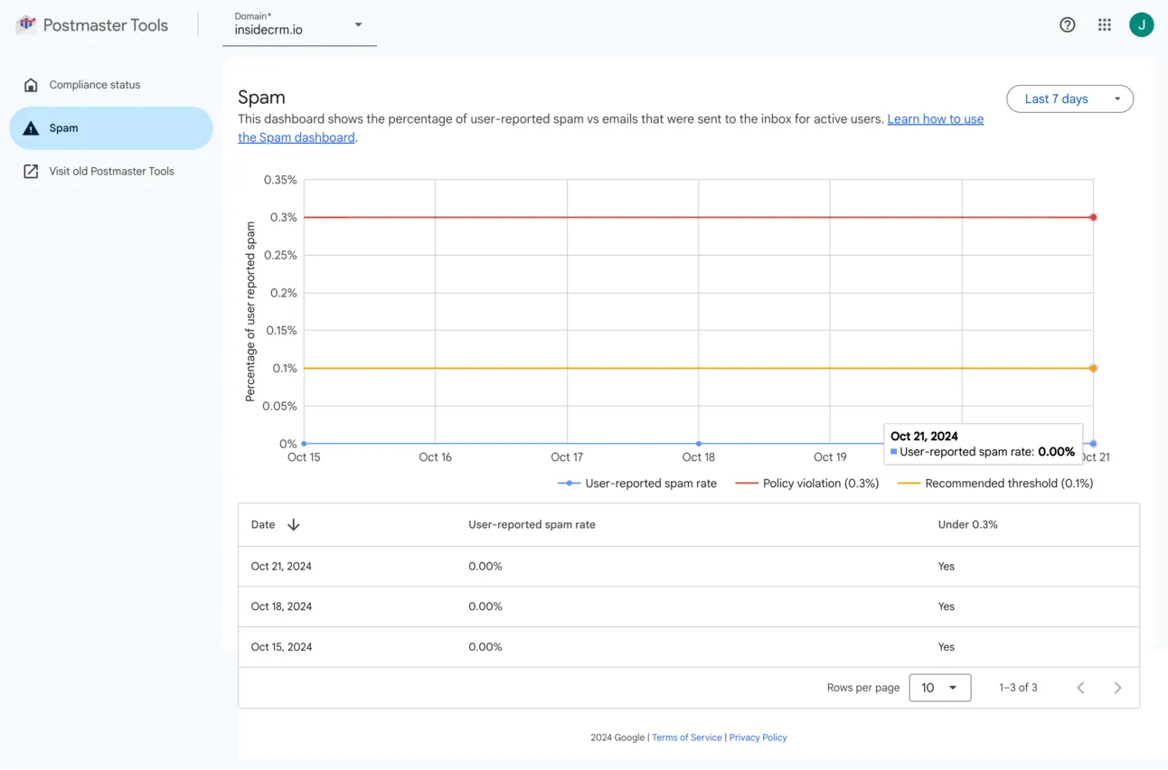Click the red Policy violation endpoint marker
The height and width of the screenshot is (770, 1168).
pyautogui.click(x=1093, y=217)
